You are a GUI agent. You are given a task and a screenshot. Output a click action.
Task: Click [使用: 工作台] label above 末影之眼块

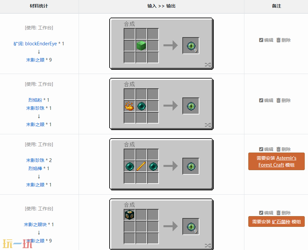39,208
